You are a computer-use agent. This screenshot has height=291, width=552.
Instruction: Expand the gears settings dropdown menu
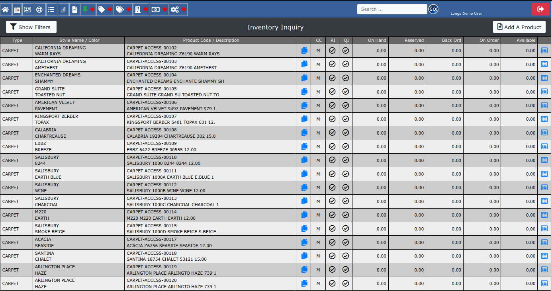(178, 10)
